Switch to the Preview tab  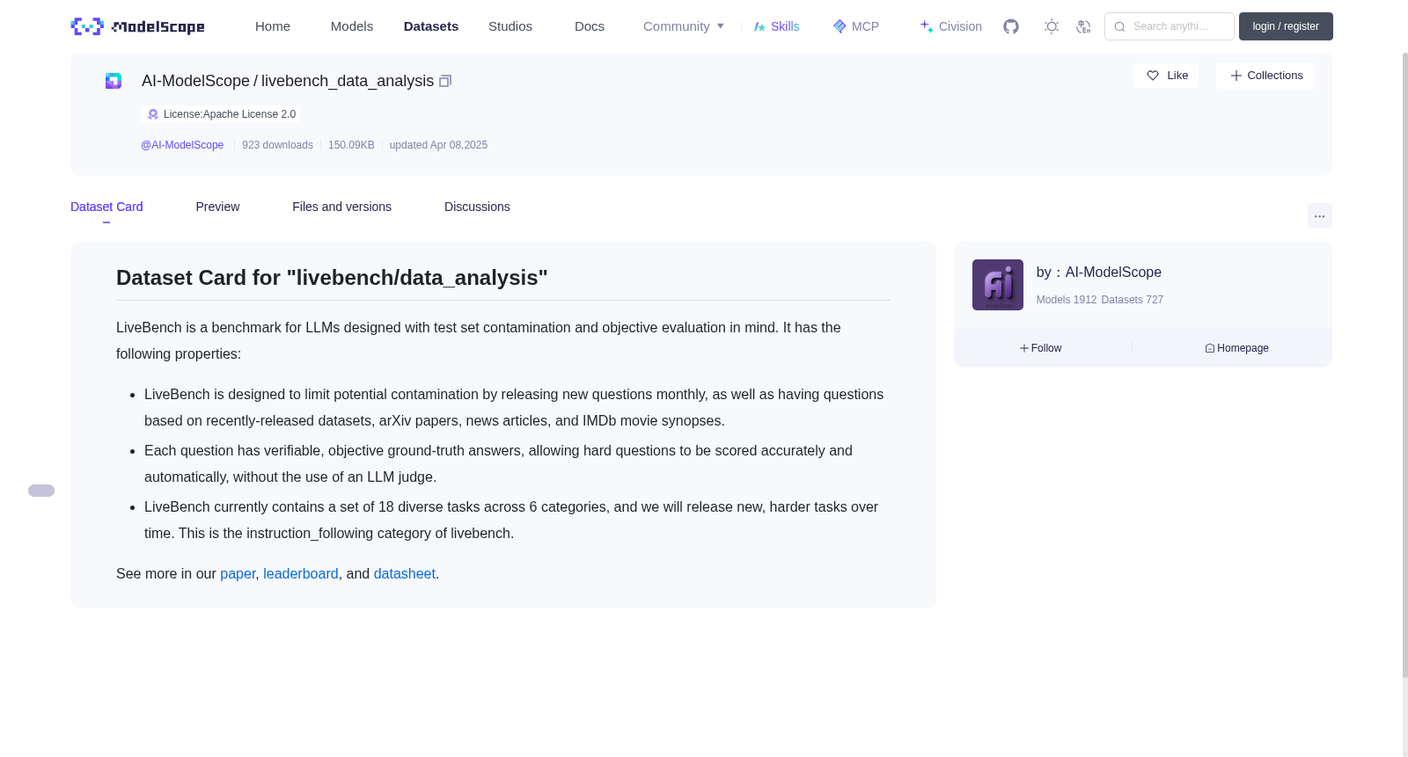(217, 207)
